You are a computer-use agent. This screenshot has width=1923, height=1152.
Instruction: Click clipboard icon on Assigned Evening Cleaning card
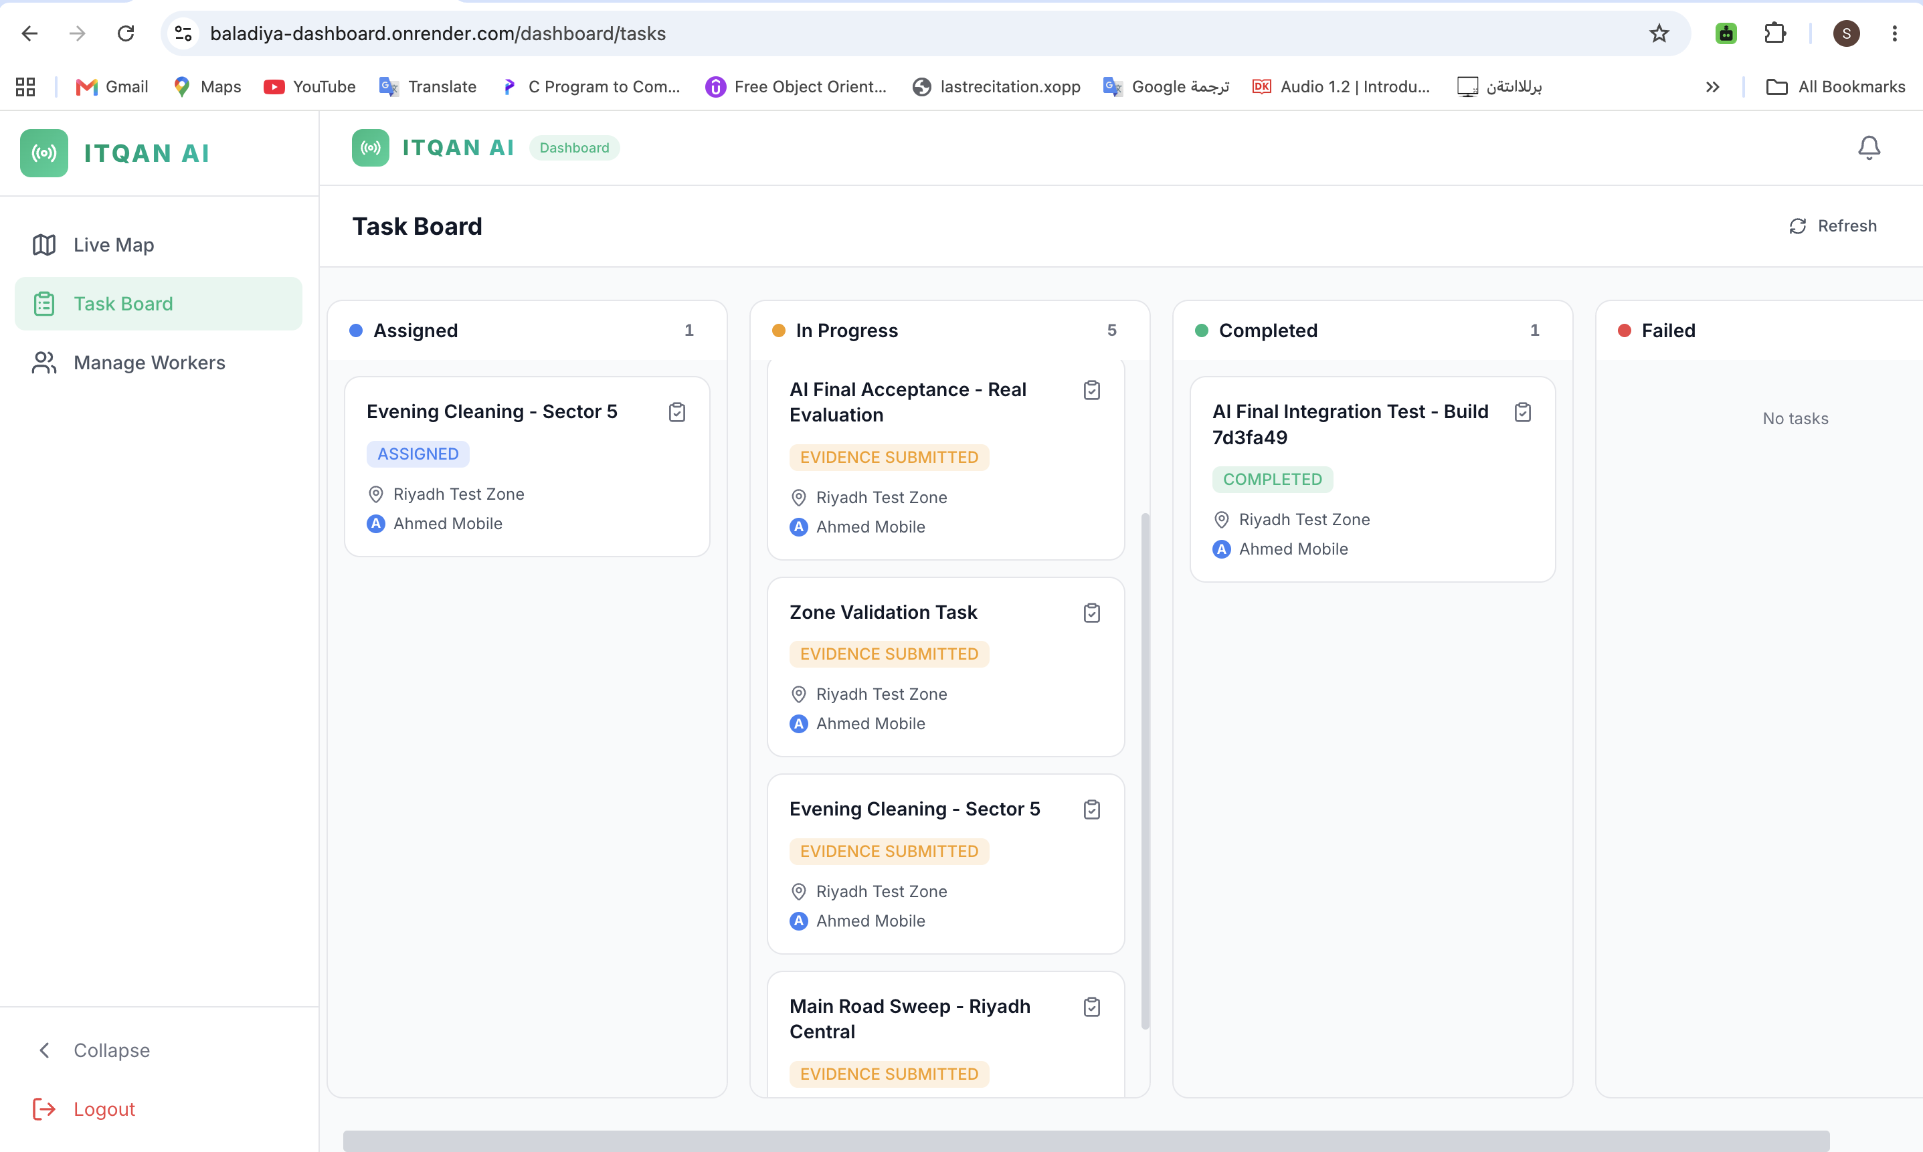point(677,412)
